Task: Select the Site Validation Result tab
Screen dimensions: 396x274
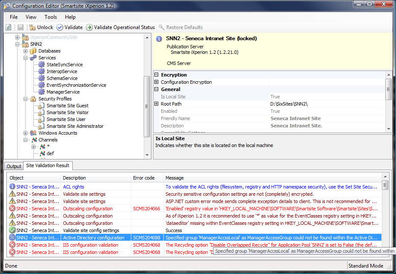Action: pos(48,165)
